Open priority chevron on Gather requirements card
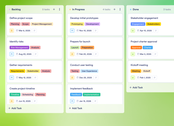 [x=12, y=77]
